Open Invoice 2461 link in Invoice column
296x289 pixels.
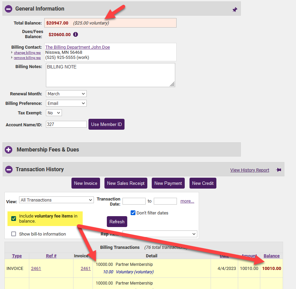(86, 269)
